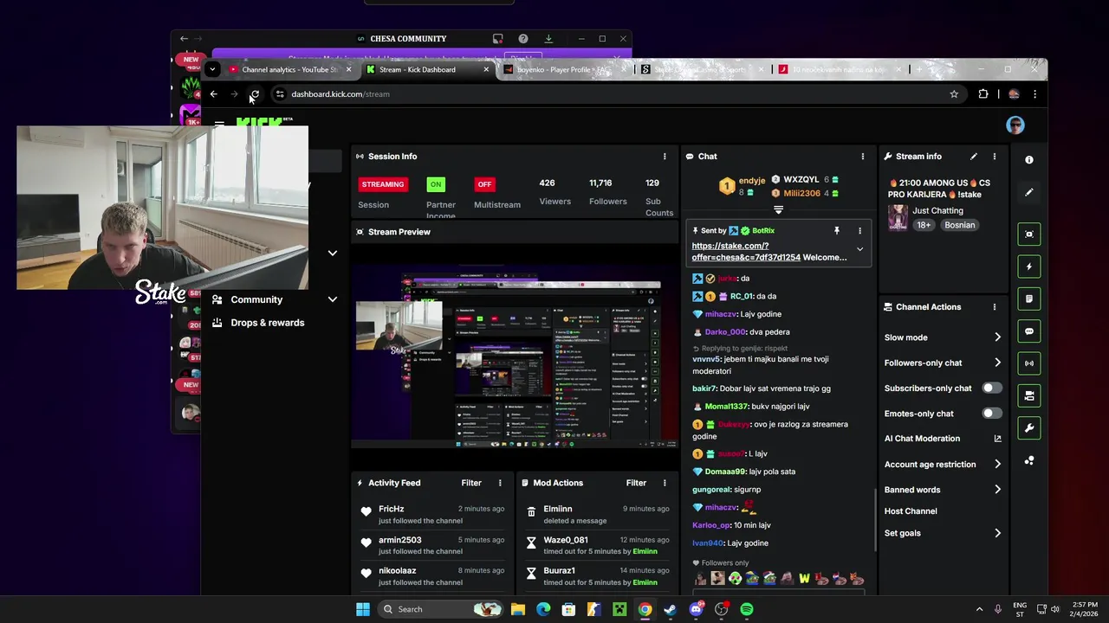Switch to Channel analytics YouTube tab
The image size is (1109, 623).
(x=290, y=69)
